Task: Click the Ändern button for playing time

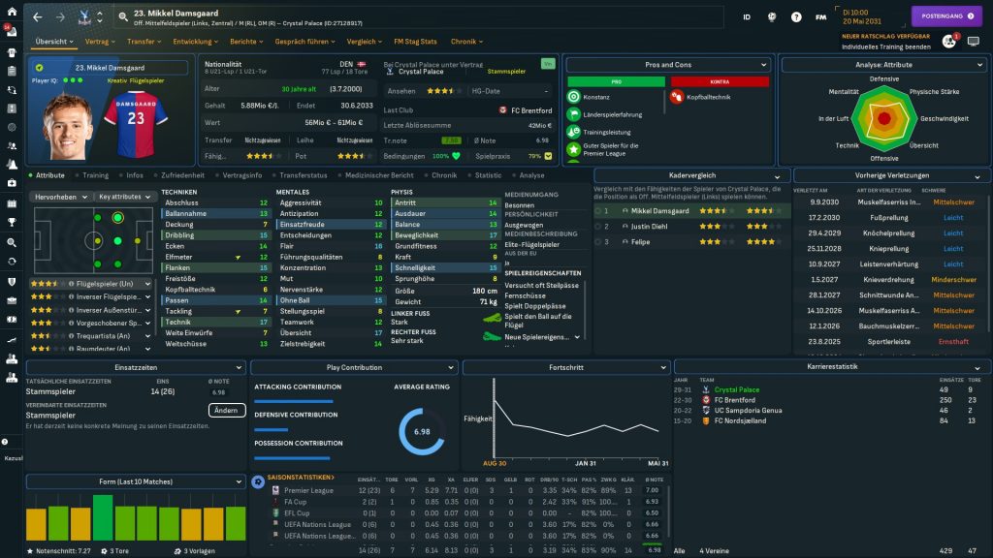Action: coord(226,410)
